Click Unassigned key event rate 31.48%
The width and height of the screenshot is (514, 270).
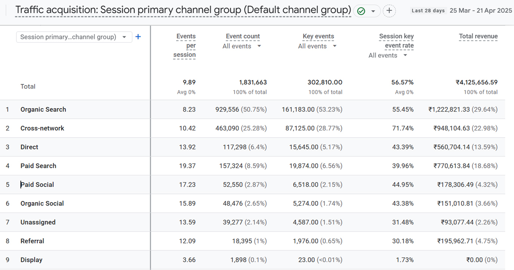click(403, 222)
